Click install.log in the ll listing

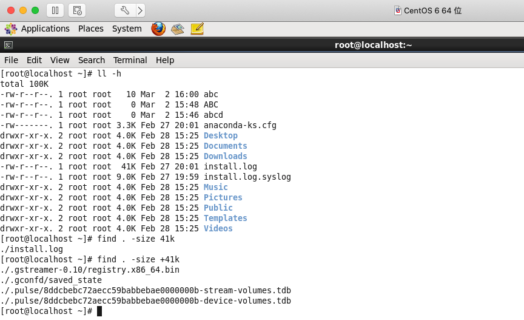tap(230, 167)
